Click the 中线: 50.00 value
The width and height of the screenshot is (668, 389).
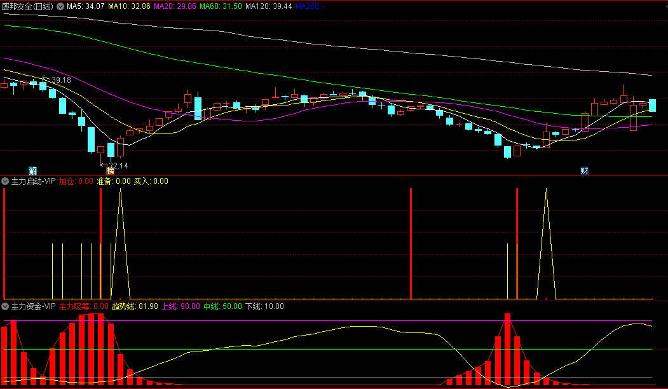222,306
